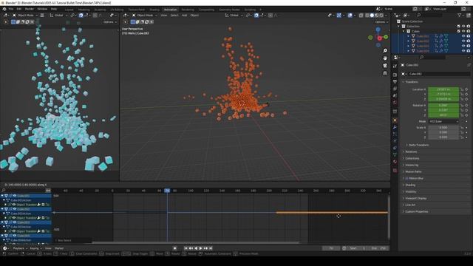Open the View Layer properties tab icon

(x=395, y=89)
